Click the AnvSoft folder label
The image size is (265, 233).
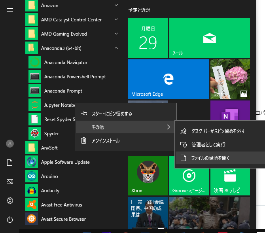pyautogui.click(x=49, y=148)
